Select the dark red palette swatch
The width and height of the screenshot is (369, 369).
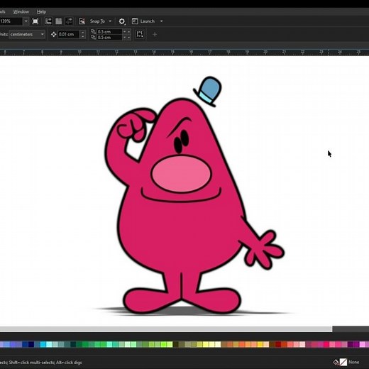(278, 344)
